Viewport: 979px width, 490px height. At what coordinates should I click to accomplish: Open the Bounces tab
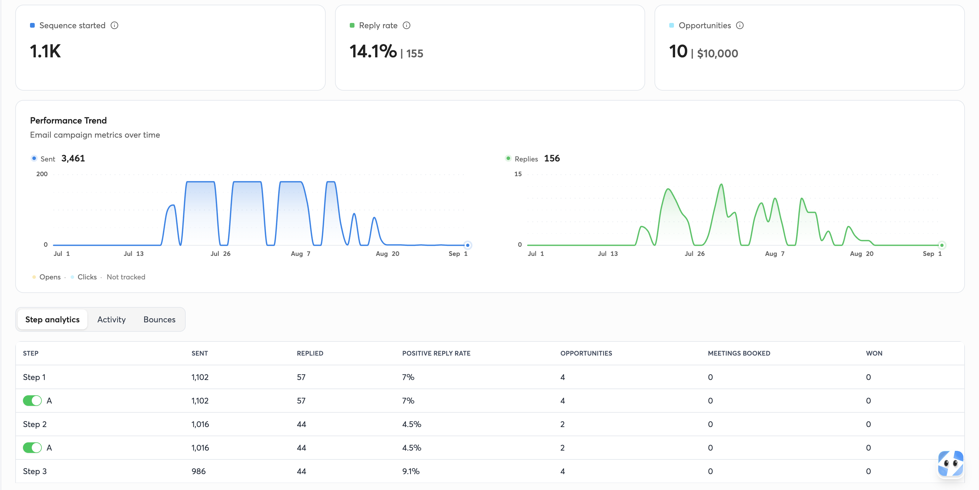tap(159, 319)
